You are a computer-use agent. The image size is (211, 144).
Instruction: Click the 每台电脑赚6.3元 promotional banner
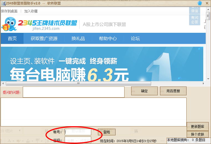click(102, 64)
